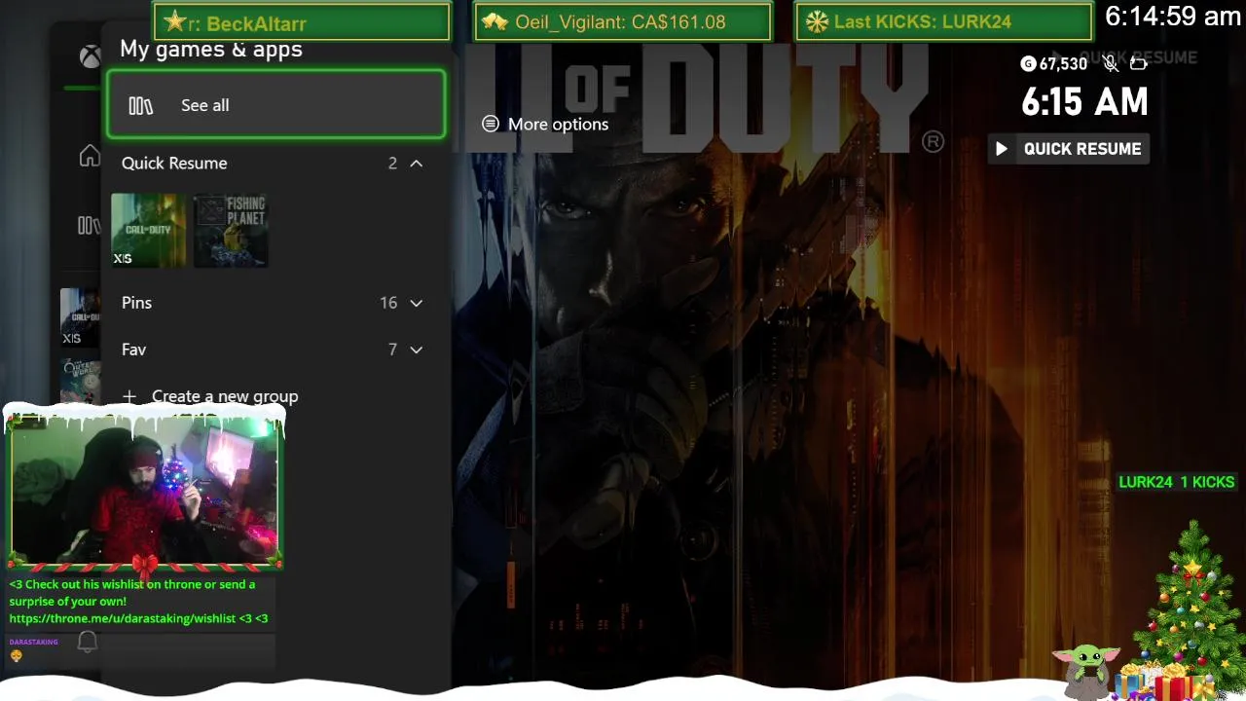Click the DARASTAKING chat username
The image size is (1246, 701).
pyautogui.click(x=34, y=642)
